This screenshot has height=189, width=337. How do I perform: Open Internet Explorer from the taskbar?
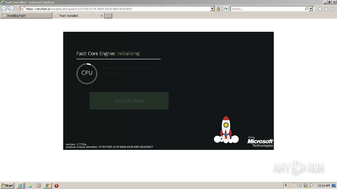[20, 186]
